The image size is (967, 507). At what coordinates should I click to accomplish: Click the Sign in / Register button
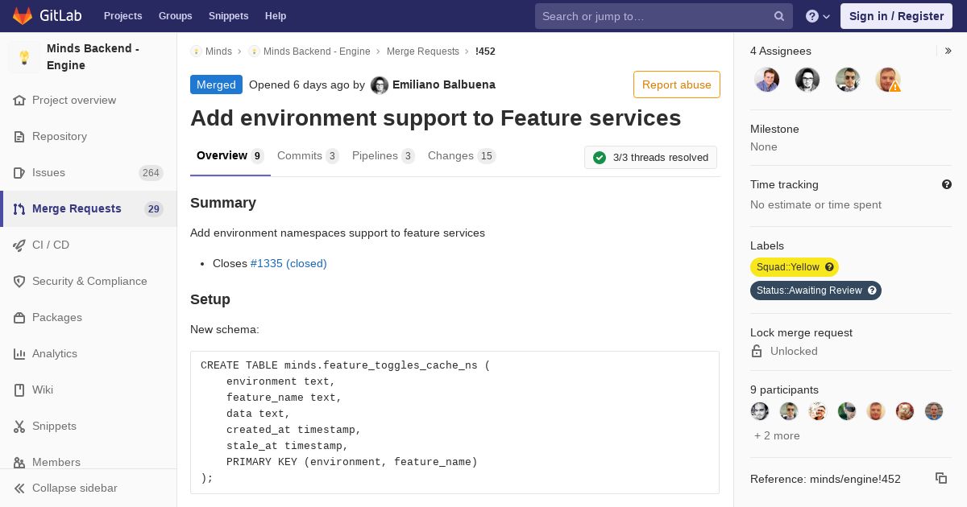(x=896, y=16)
